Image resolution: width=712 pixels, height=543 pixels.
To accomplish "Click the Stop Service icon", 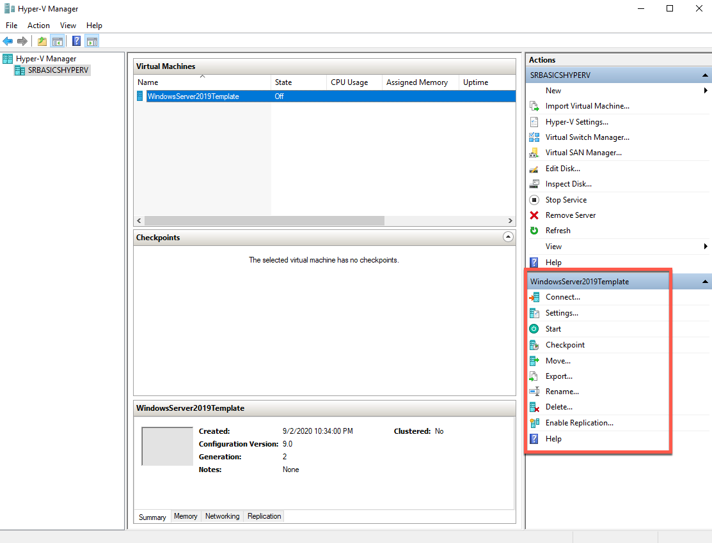I will (x=534, y=200).
